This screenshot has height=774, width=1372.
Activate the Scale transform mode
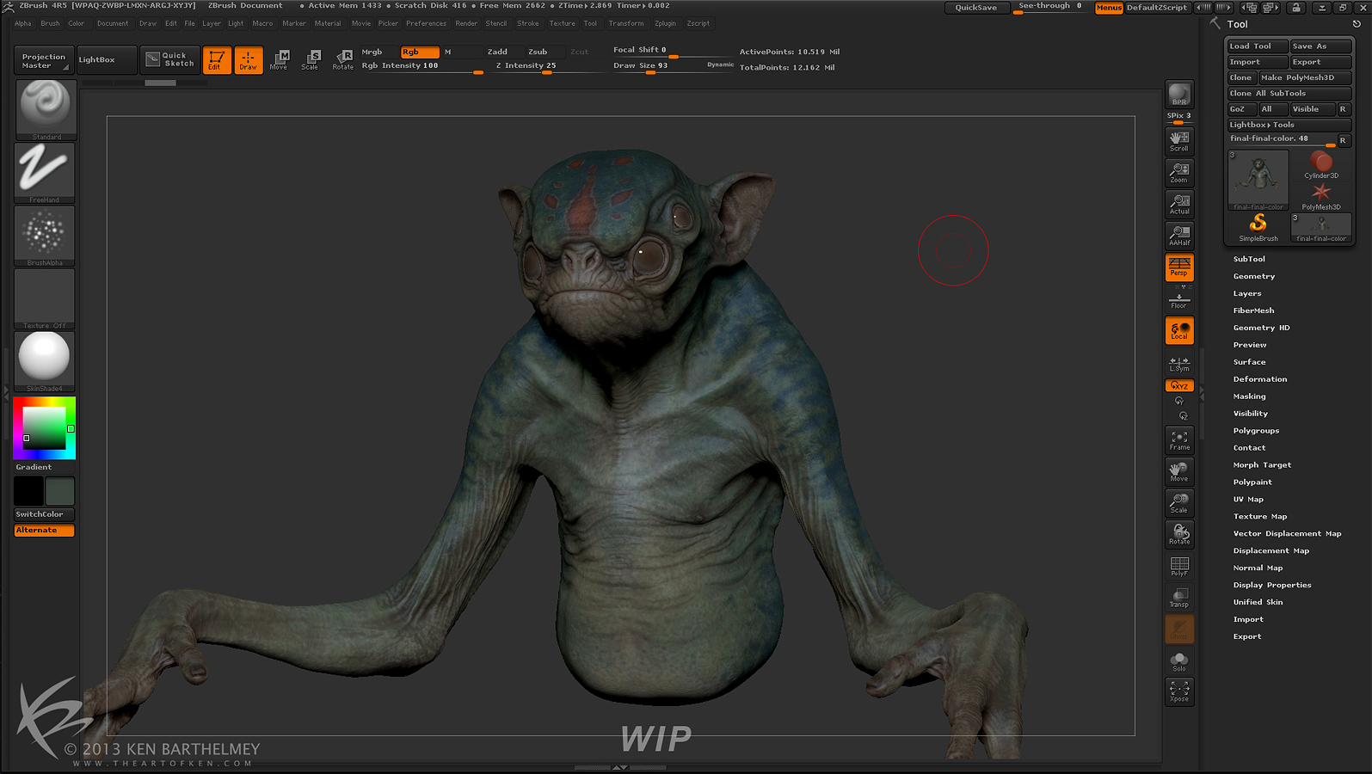(311, 59)
